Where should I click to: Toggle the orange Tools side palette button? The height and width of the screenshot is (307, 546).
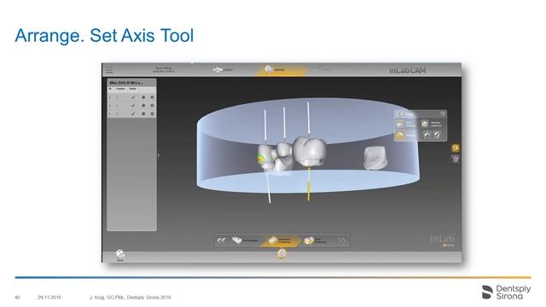(456, 148)
